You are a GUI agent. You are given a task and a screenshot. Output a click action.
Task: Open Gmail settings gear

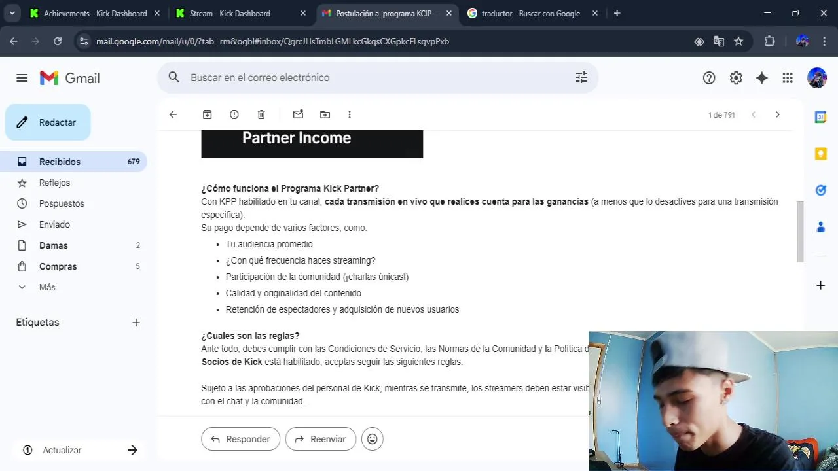tap(736, 78)
